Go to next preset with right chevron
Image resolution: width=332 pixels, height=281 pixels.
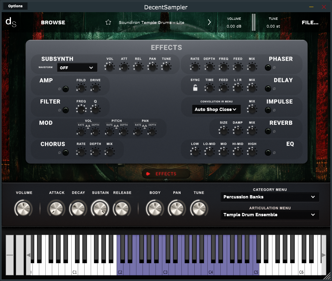(x=209, y=22)
